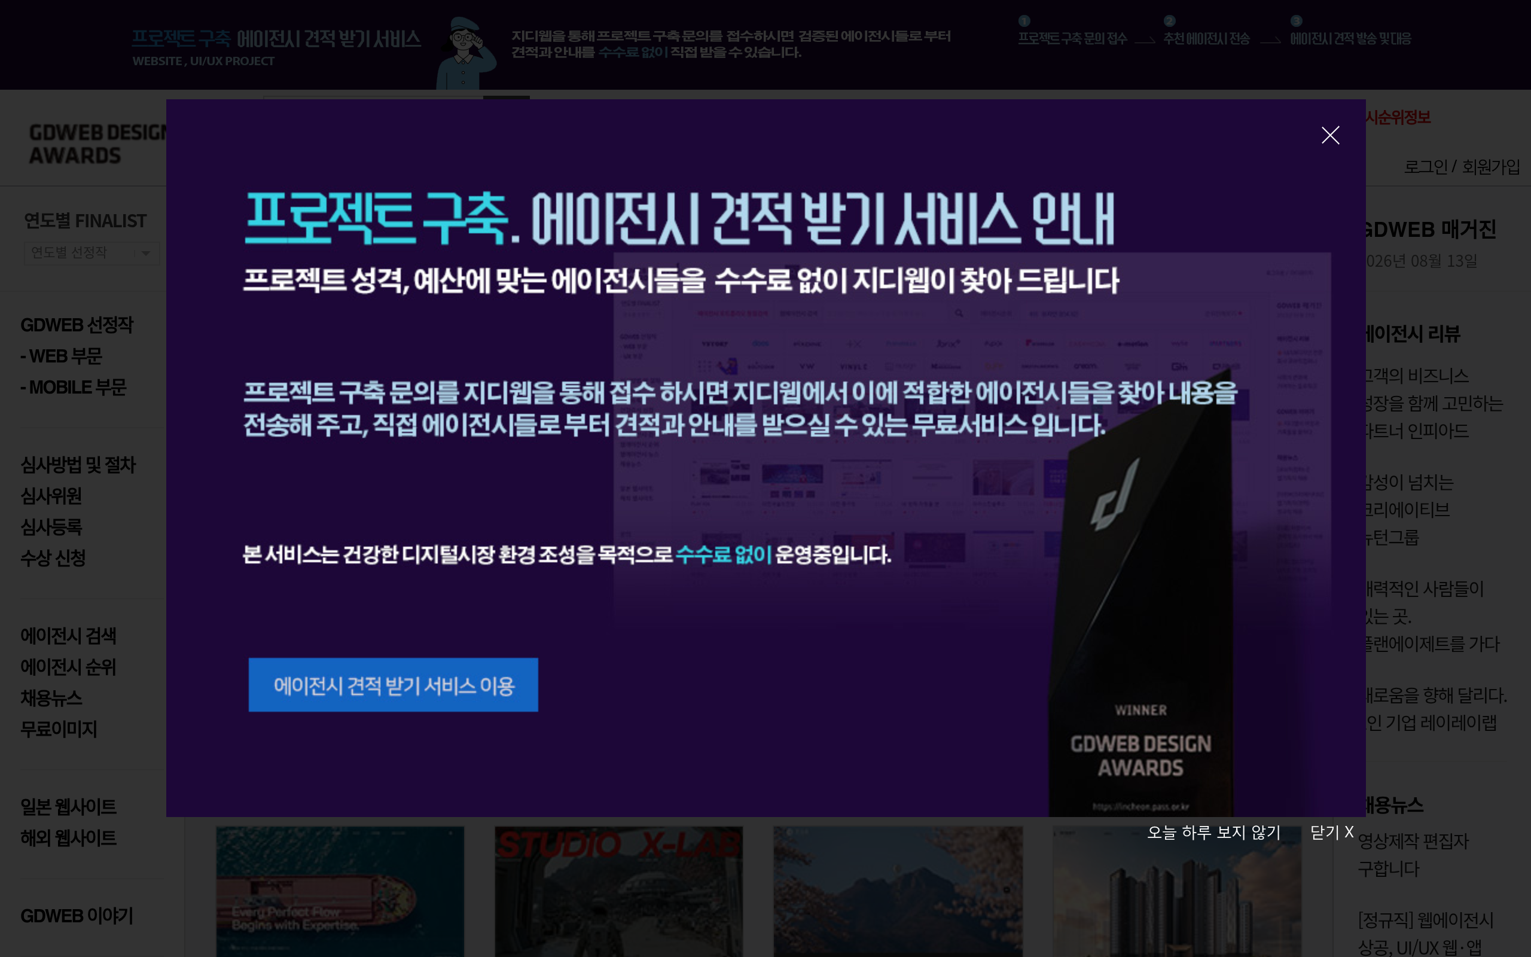
Task: Open GDWEB 이야기 page
Action: (77, 915)
